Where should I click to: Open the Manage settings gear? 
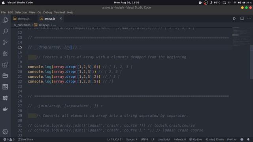click(x=5, y=131)
